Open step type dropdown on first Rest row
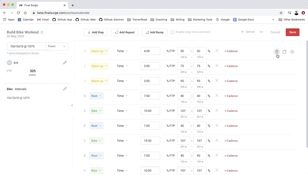The height and width of the screenshot is (175, 308). coord(96,96)
